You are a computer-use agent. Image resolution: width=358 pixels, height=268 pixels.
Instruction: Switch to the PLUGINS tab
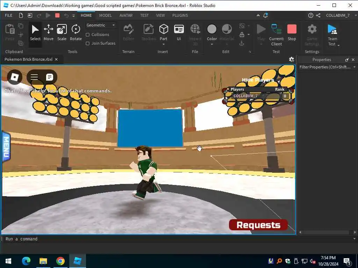(x=180, y=15)
